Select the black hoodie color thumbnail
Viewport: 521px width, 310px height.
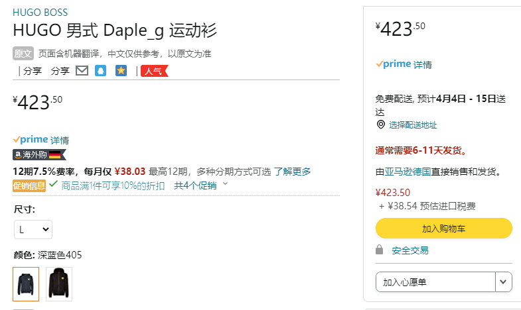click(x=59, y=284)
